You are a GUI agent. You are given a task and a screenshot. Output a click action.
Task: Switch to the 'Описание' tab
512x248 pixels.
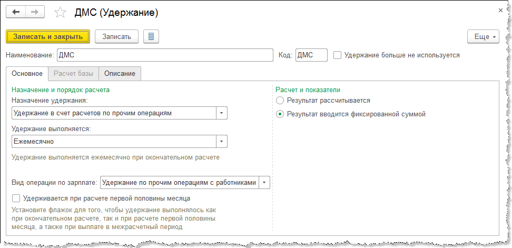click(120, 73)
